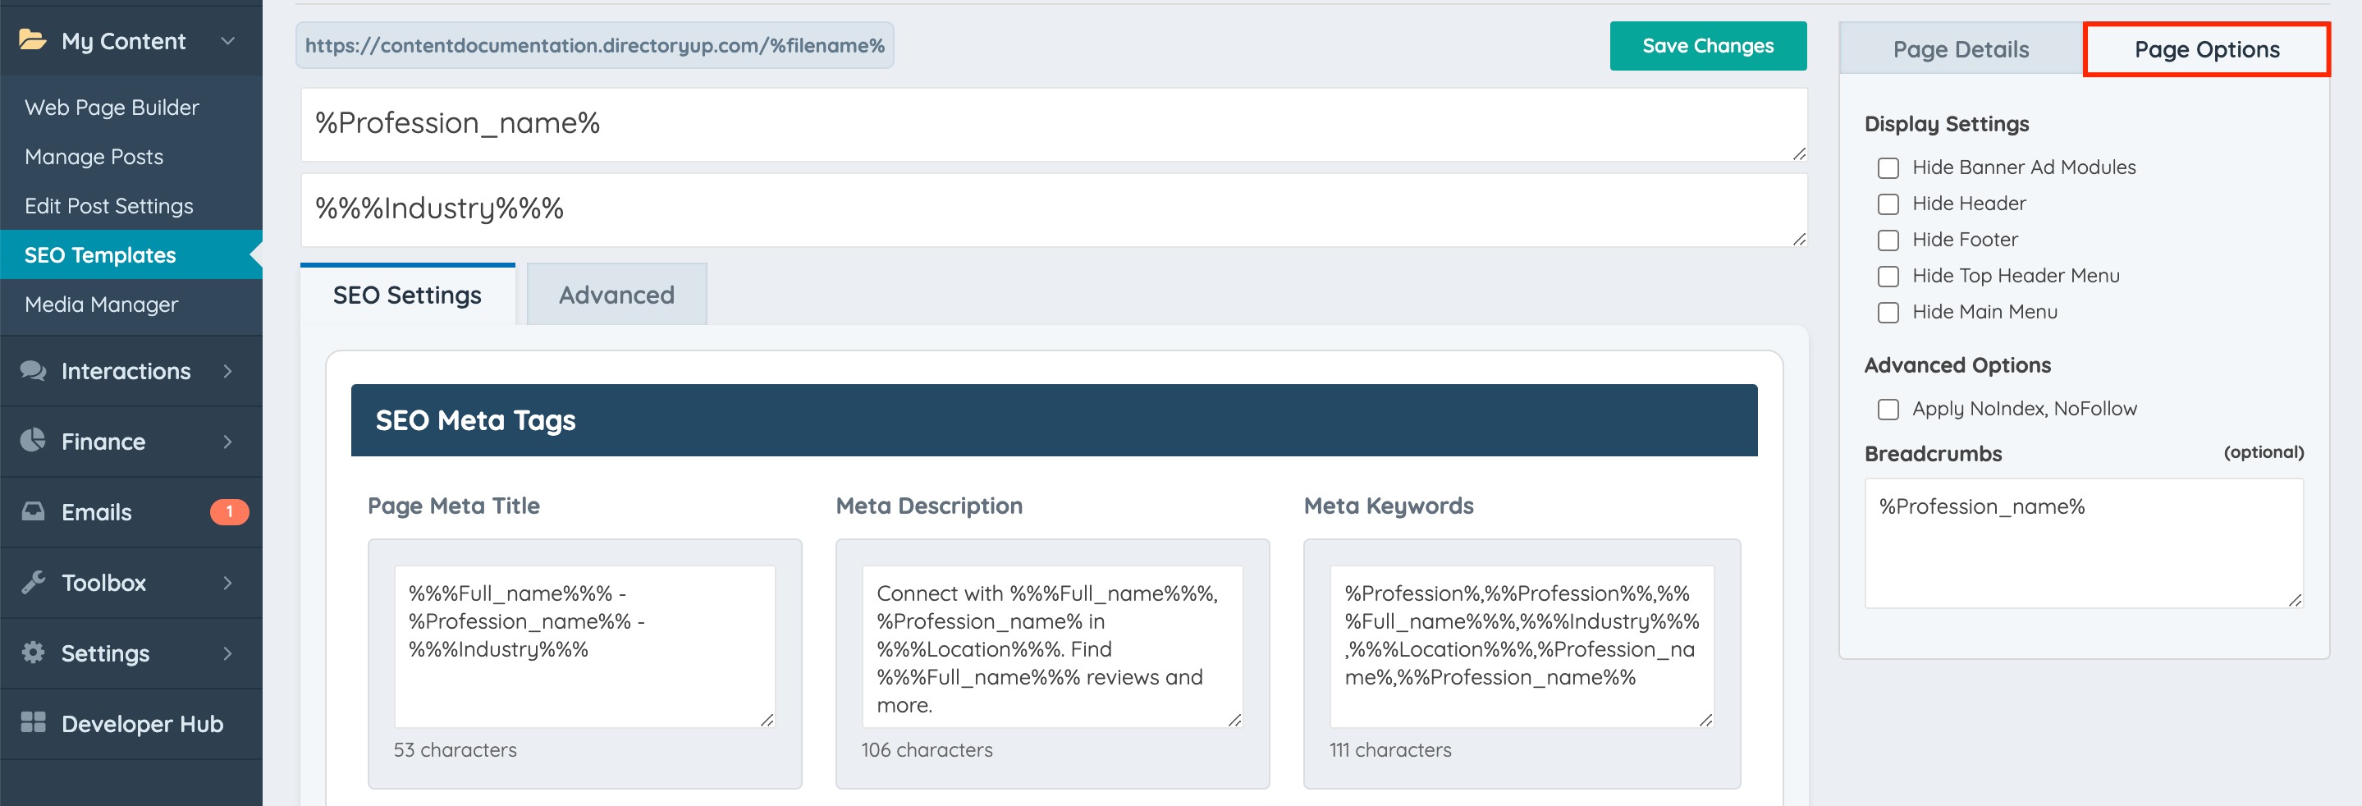
Task: Click the Save Changes button
Action: [1707, 46]
